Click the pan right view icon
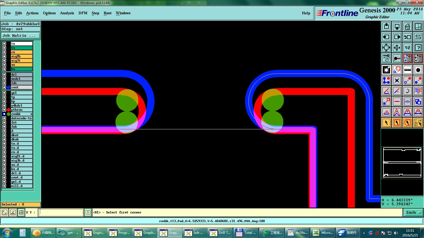 tap(397, 37)
